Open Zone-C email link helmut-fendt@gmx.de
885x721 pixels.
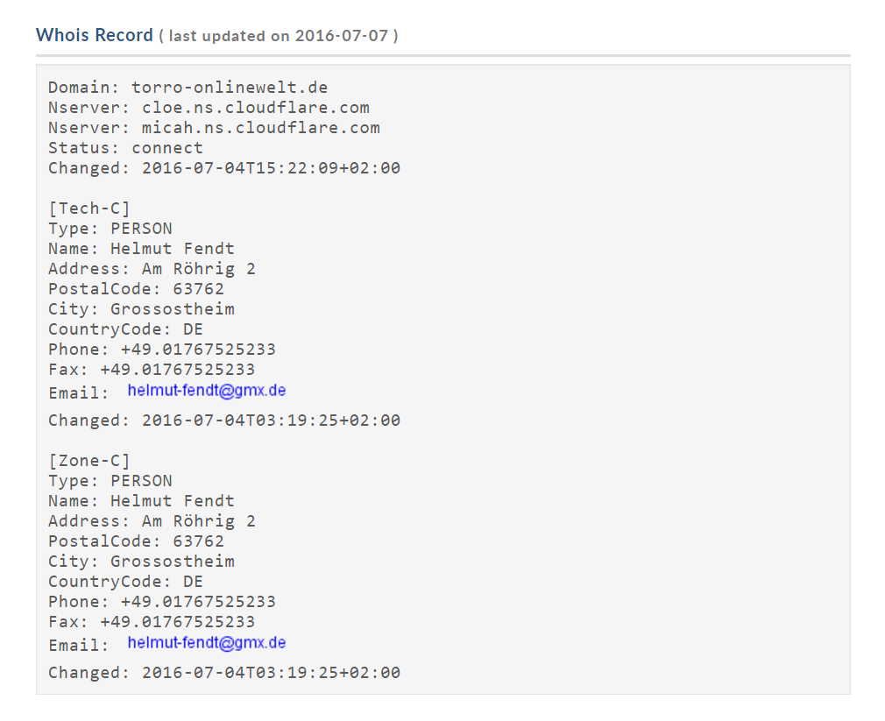tap(207, 643)
